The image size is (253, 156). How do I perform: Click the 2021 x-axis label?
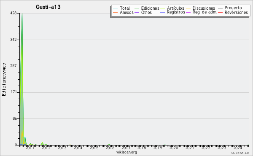point(189,148)
